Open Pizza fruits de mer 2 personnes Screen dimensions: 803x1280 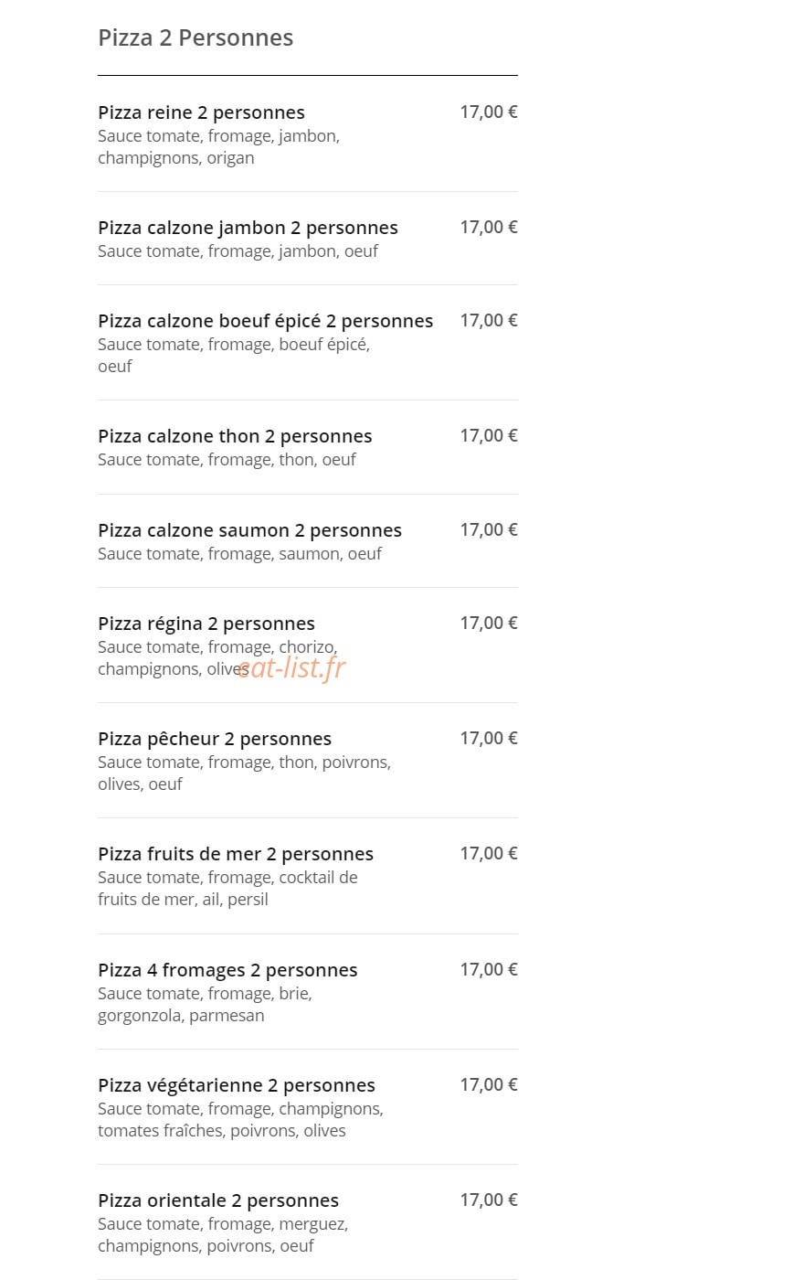click(x=236, y=854)
